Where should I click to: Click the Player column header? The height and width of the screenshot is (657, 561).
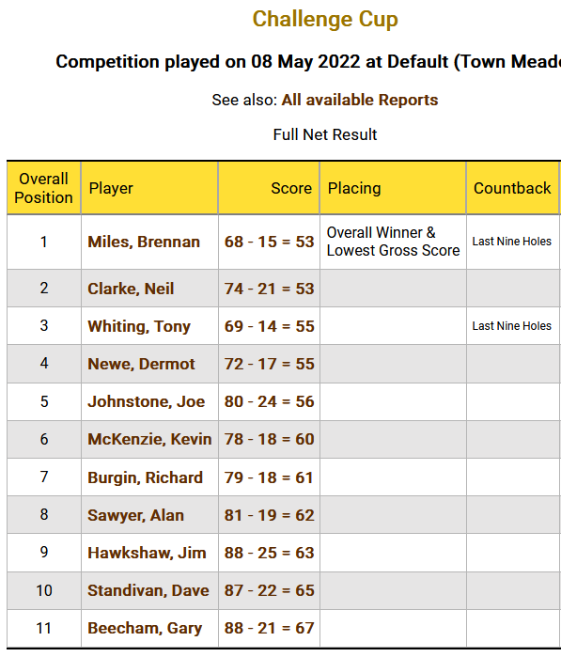[x=111, y=188]
